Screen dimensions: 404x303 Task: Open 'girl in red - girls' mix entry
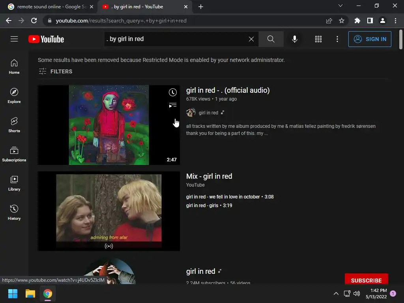coord(209,205)
